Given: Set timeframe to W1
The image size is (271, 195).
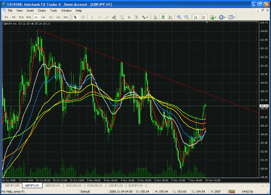Looking at the screenshot, I should [59, 17].
